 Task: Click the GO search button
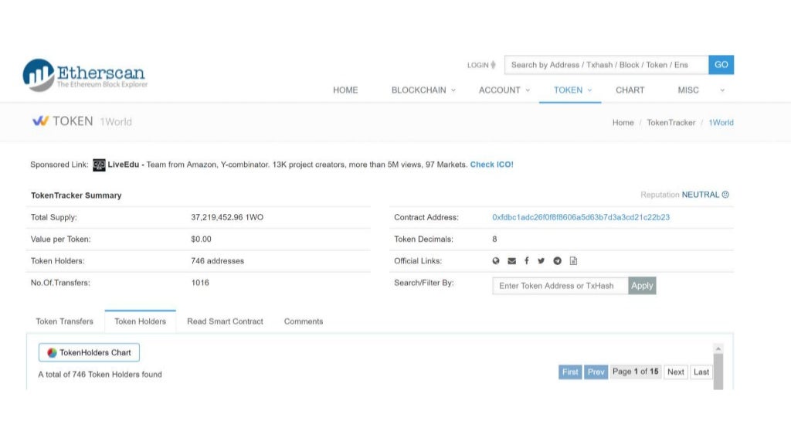click(x=721, y=65)
